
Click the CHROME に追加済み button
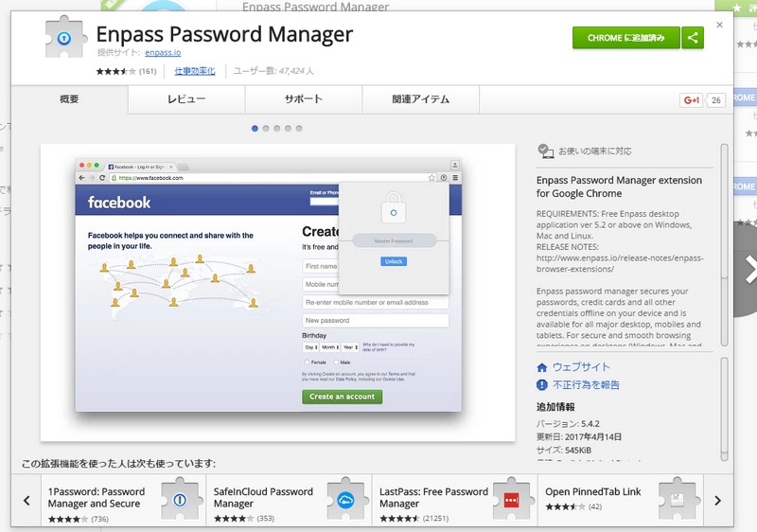tap(625, 38)
